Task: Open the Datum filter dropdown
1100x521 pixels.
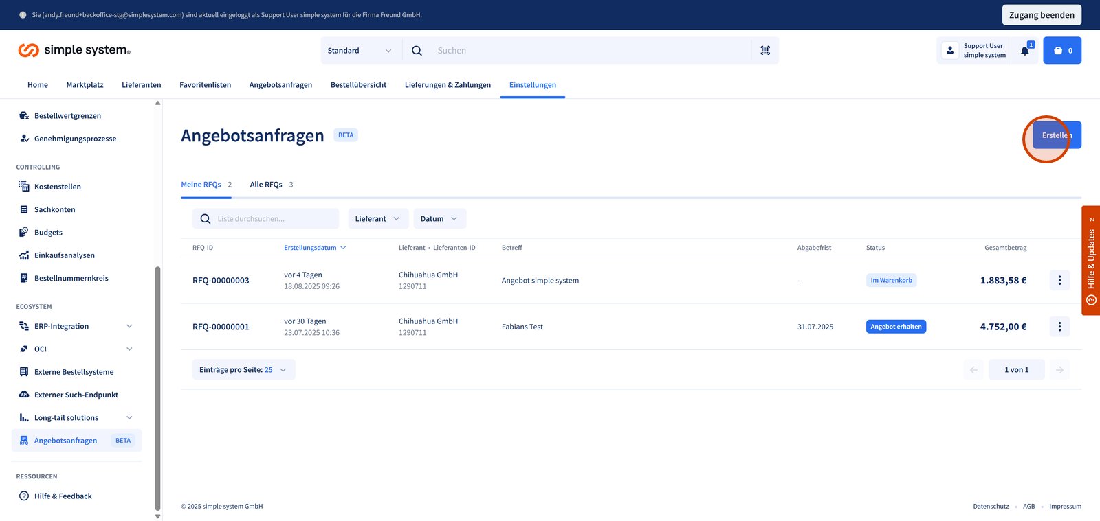Action: (x=439, y=219)
